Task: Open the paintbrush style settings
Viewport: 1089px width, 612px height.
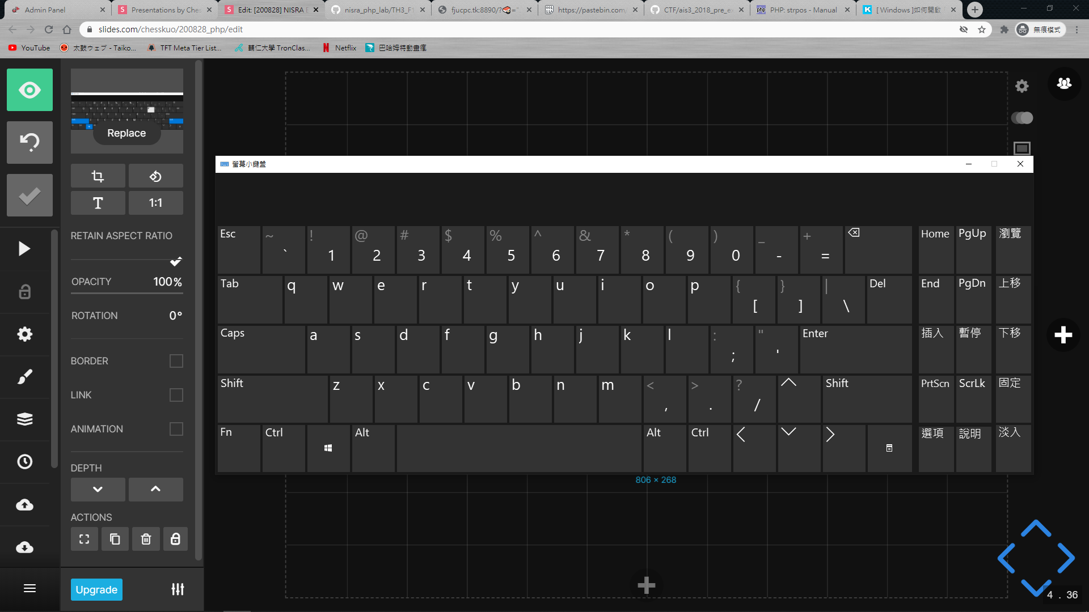Action: [x=24, y=377]
